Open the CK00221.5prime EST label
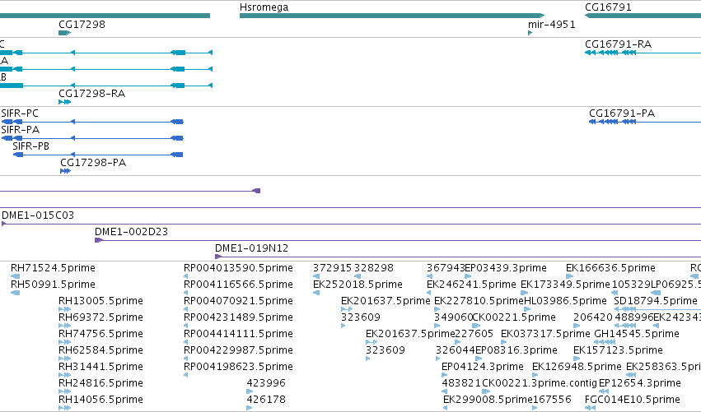The width and height of the screenshot is (701, 412). click(514, 317)
